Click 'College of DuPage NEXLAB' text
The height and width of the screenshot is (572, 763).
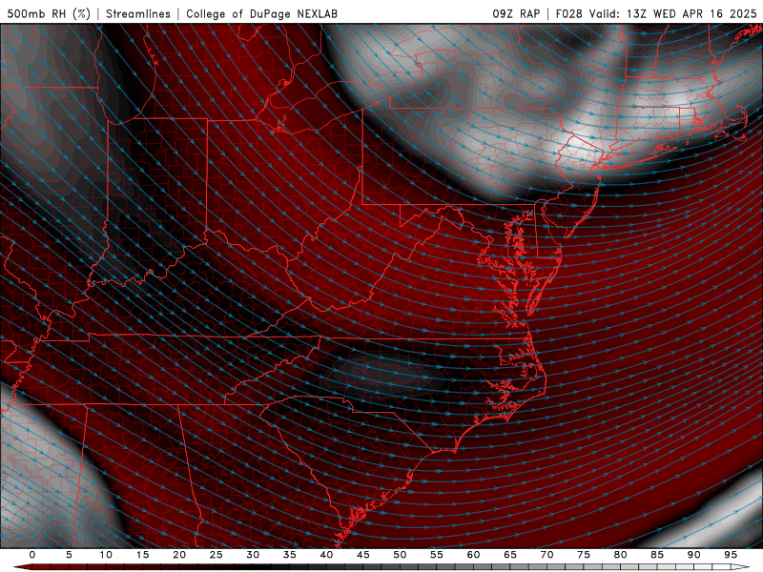261,13
